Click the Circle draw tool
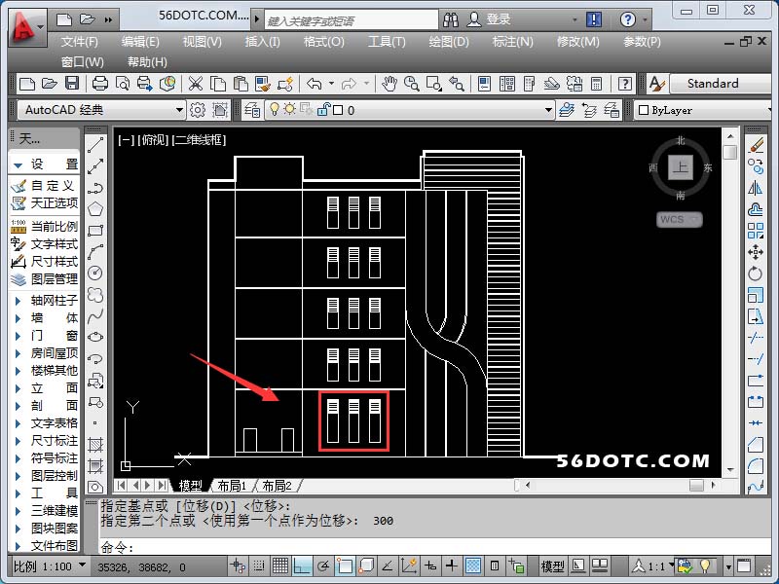The height and width of the screenshot is (584, 779). click(x=95, y=273)
